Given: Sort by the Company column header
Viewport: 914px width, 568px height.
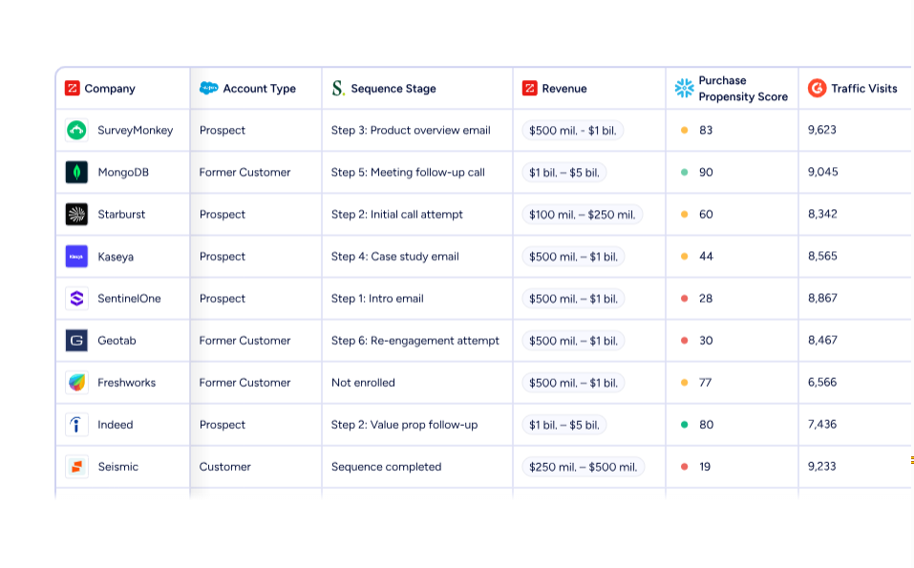Looking at the screenshot, I should 110,88.
